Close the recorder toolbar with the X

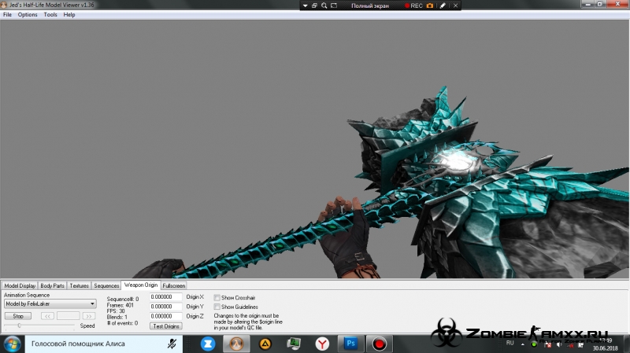[456, 6]
